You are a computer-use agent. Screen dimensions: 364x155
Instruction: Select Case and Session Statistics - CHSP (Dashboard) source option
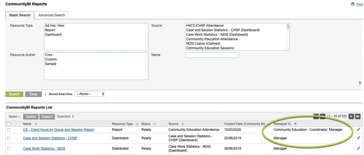(223, 30)
